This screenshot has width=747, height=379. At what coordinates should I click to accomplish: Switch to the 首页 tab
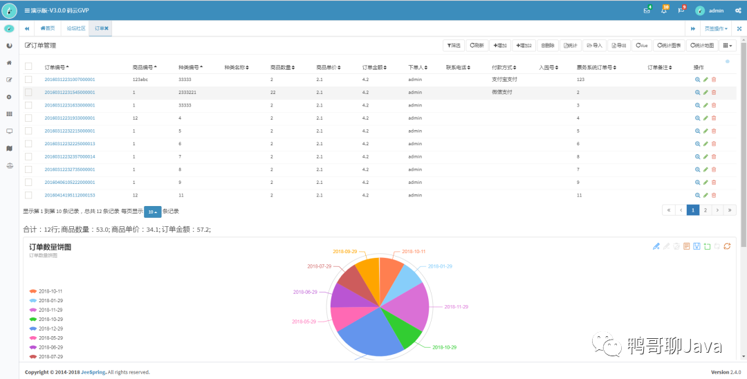point(48,28)
